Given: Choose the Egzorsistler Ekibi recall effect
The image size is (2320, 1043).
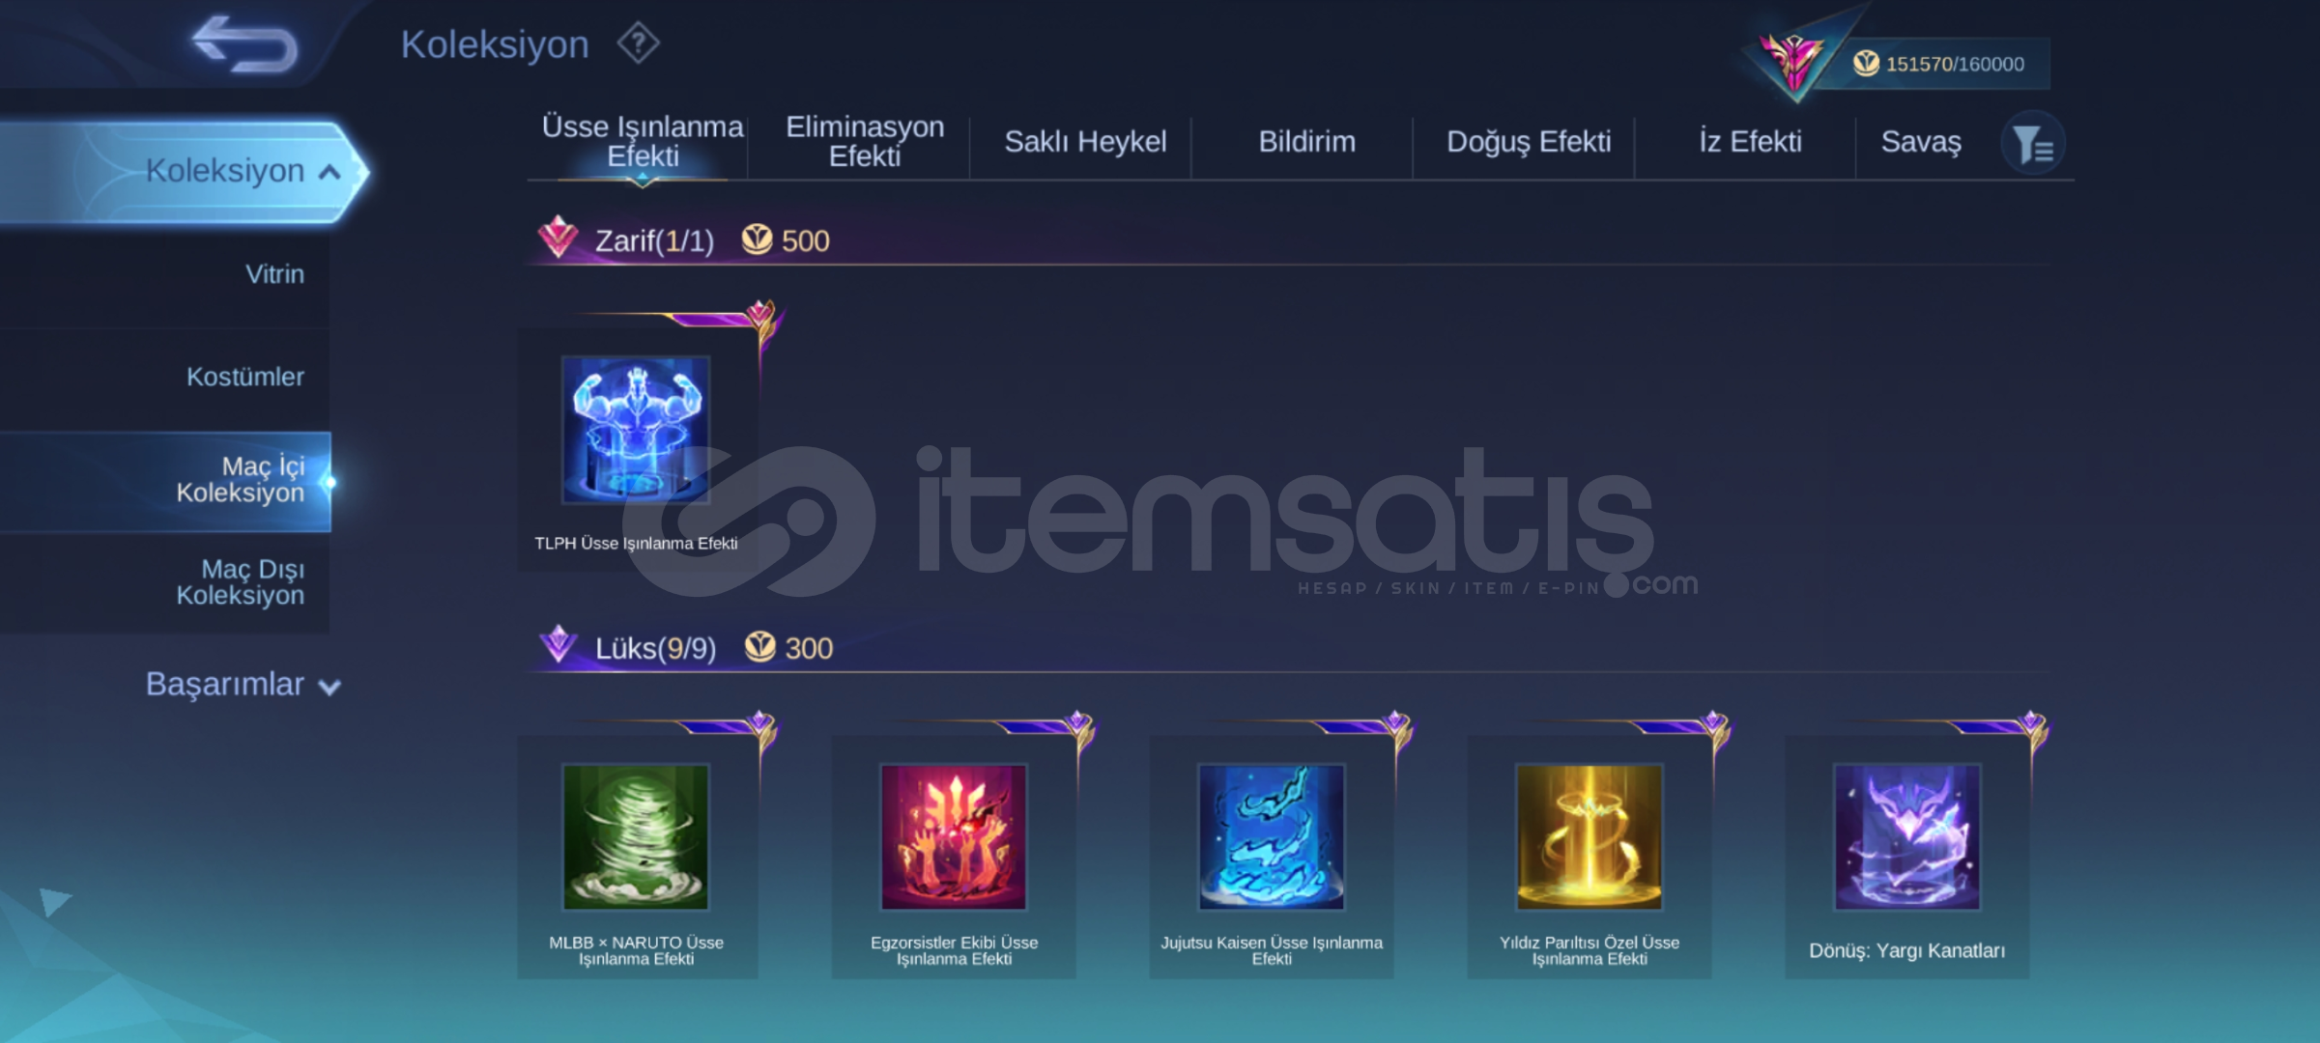Looking at the screenshot, I should coord(954,837).
